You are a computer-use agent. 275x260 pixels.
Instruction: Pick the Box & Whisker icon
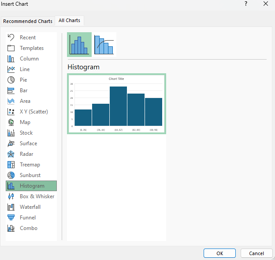(x=11, y=196)
